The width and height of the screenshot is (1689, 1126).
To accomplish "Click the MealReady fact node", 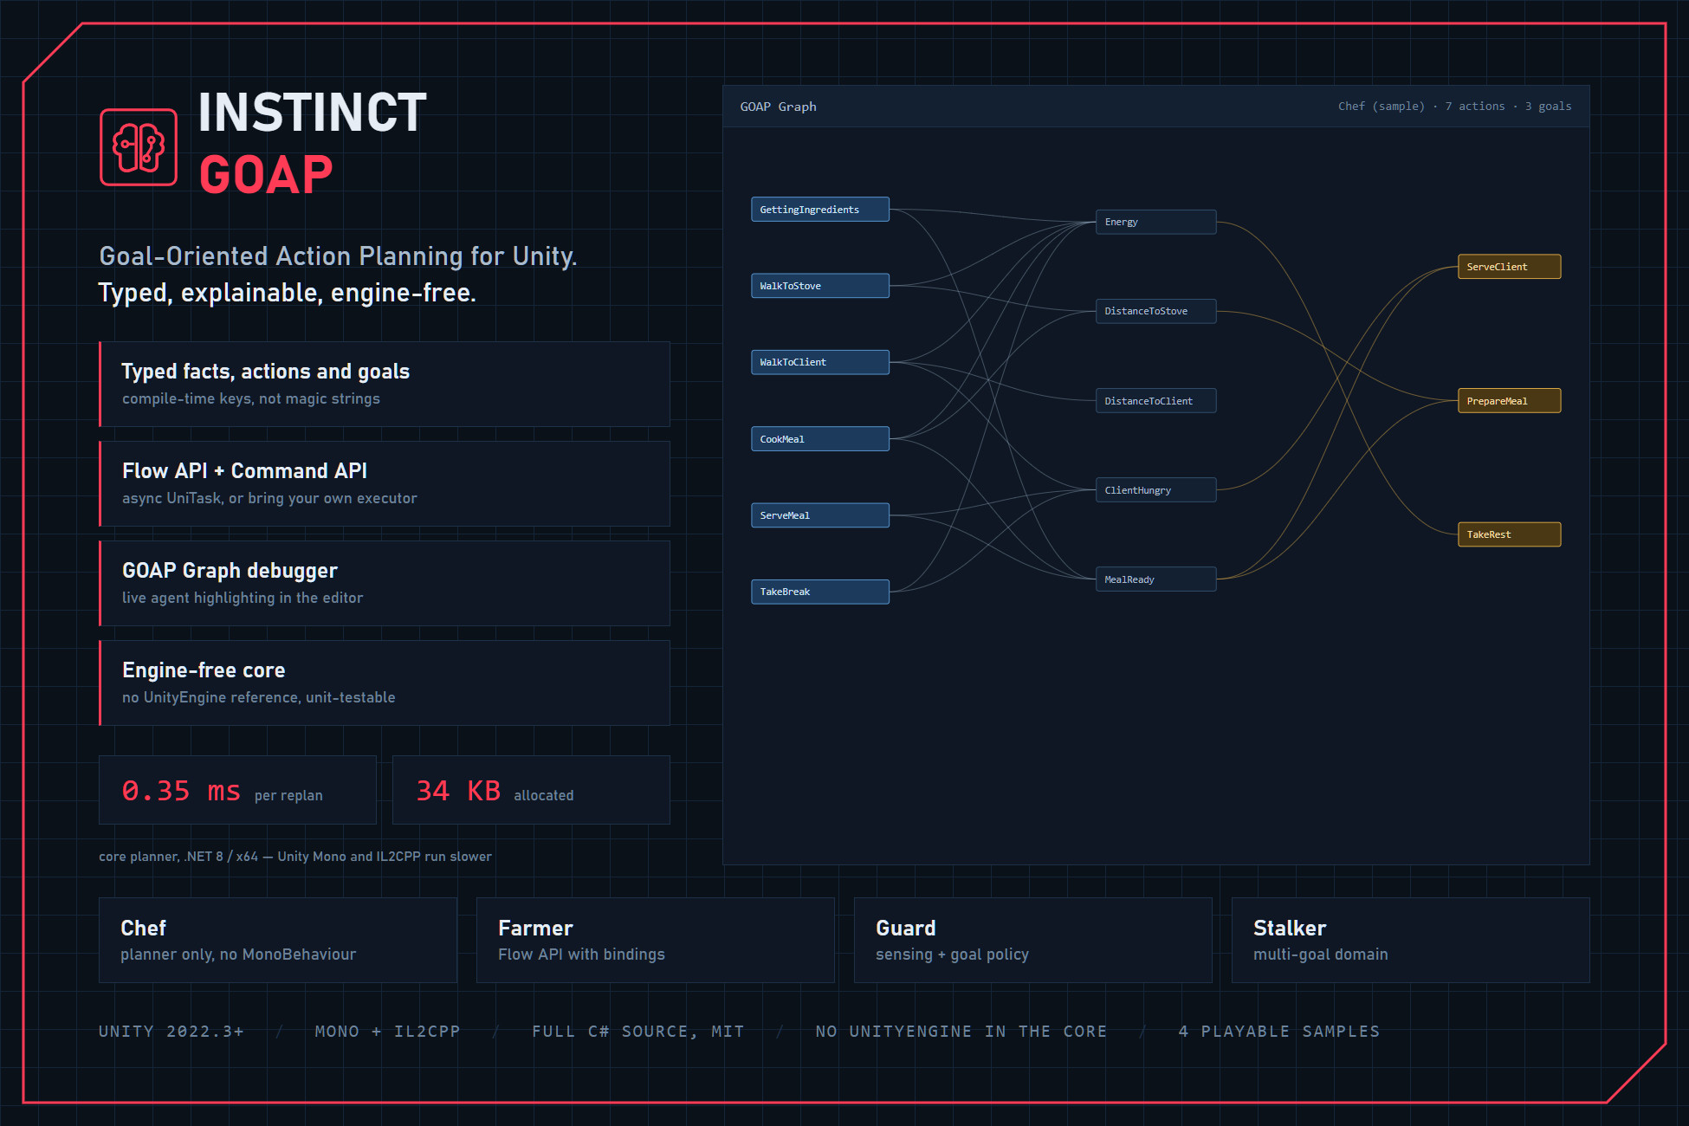I will (1155, 579).
